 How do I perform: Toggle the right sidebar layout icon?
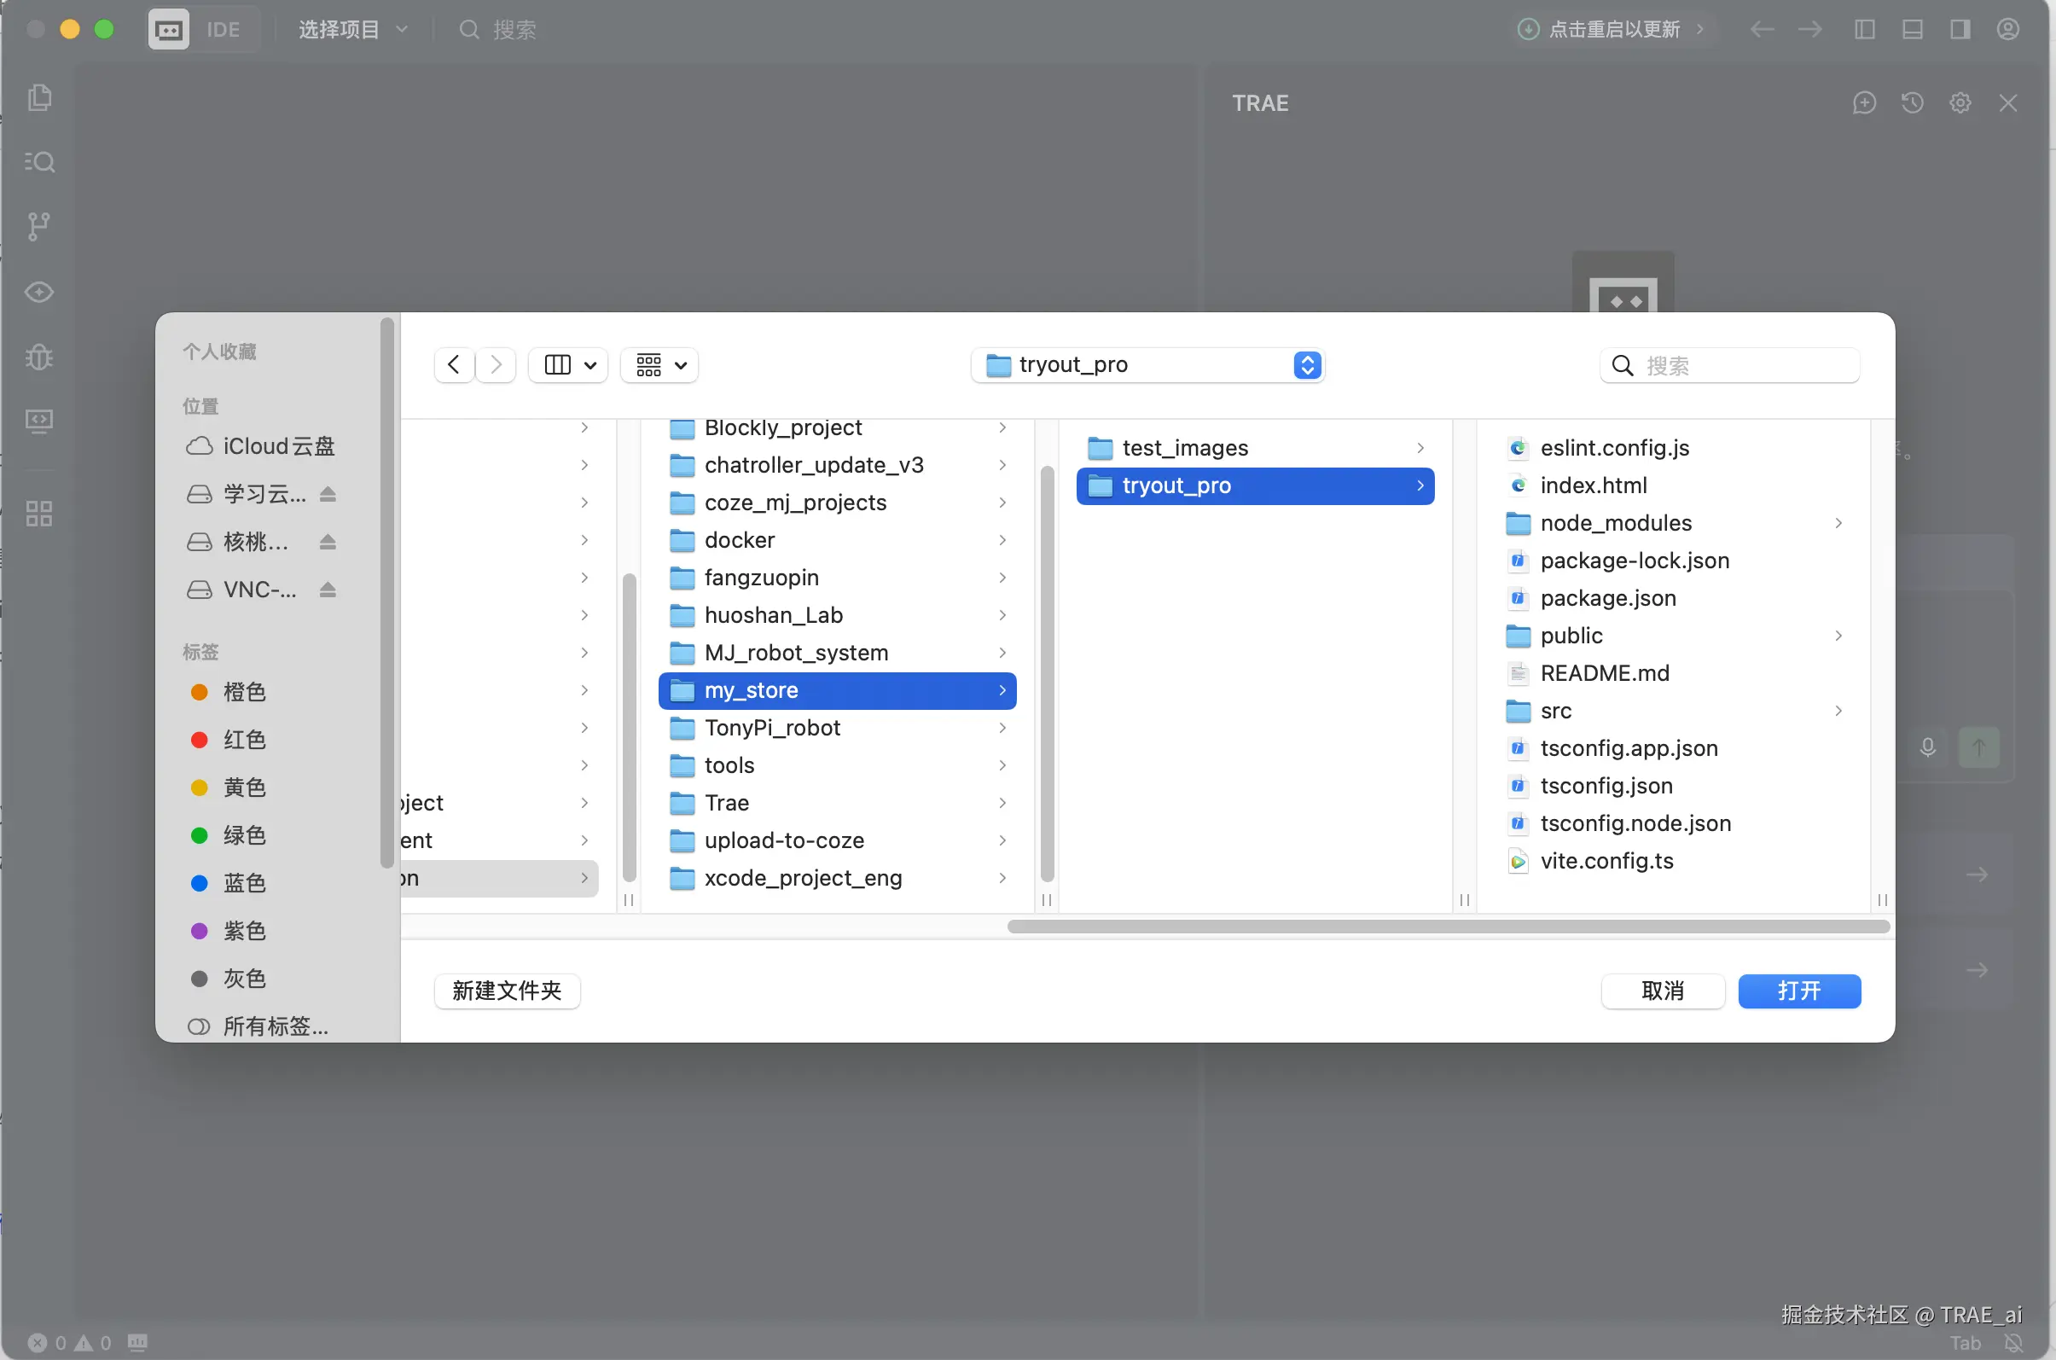1960,30
